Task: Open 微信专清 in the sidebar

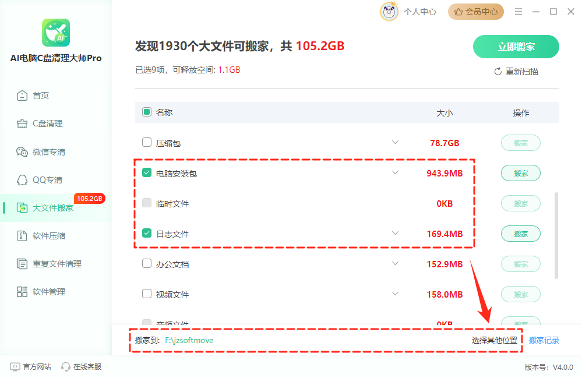Action: tap(41, 151)
